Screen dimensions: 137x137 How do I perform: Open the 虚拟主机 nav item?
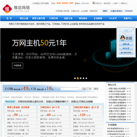(68, 18)
